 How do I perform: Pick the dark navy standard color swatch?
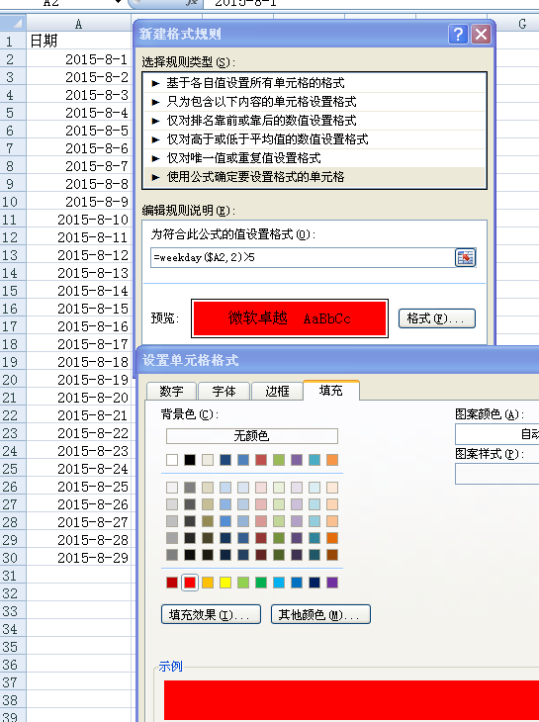314,583
